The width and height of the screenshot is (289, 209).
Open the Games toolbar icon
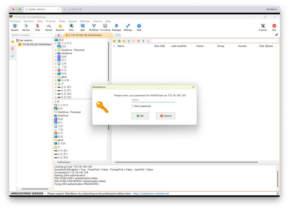coord(49,27)
